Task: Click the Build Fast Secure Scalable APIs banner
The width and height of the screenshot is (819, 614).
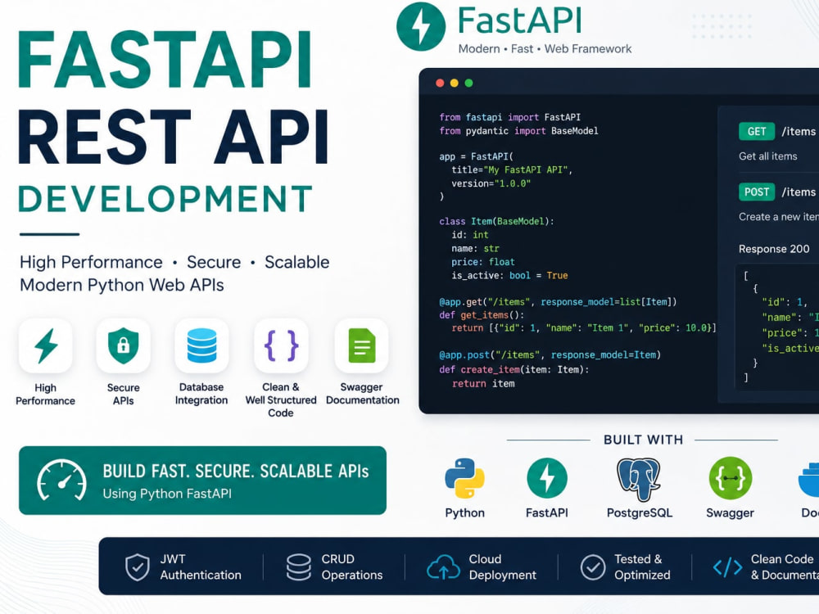Action: click(x=202, y=481)
